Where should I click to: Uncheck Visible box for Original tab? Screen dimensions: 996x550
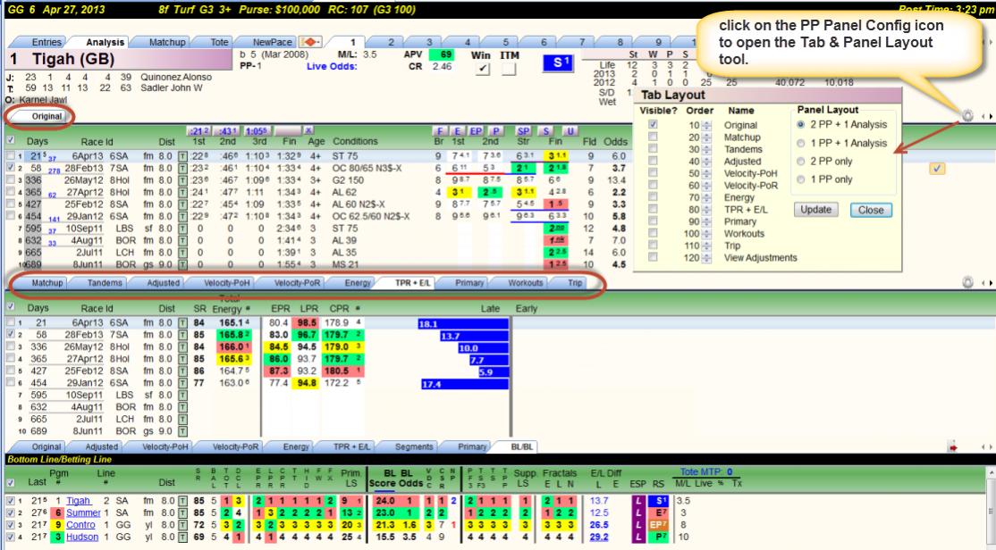click(x=653, y=125)
